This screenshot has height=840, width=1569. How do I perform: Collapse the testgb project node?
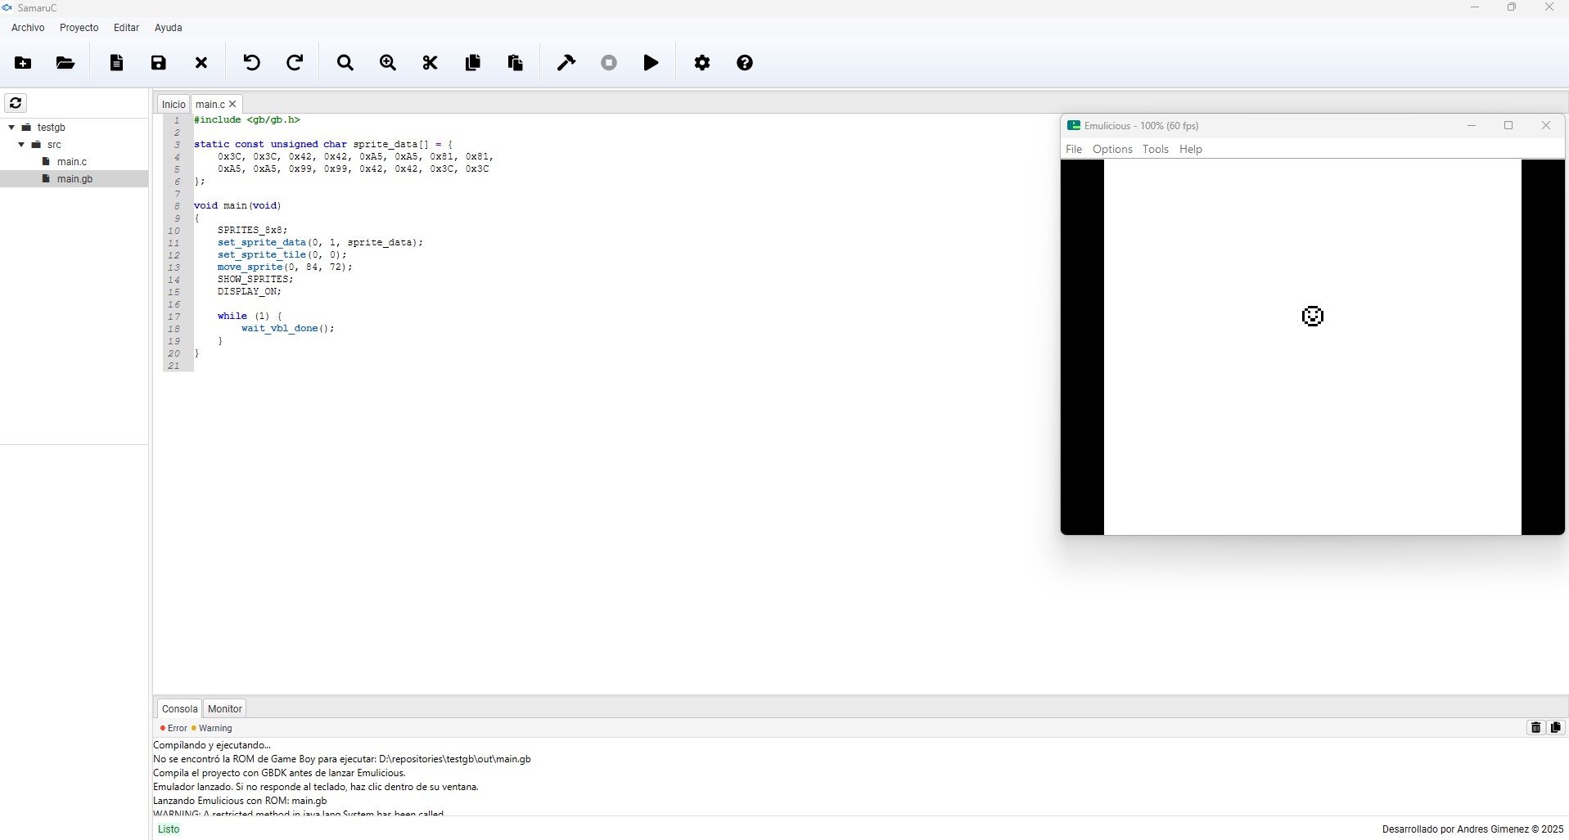click(11, 128)
